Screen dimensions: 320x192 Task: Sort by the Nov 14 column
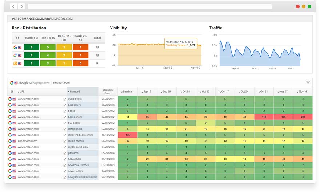(303, 91)
